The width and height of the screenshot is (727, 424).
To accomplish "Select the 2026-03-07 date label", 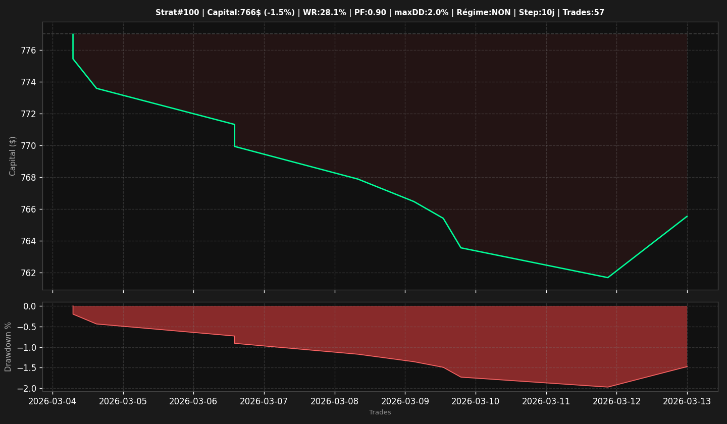I will pos(264,401).
